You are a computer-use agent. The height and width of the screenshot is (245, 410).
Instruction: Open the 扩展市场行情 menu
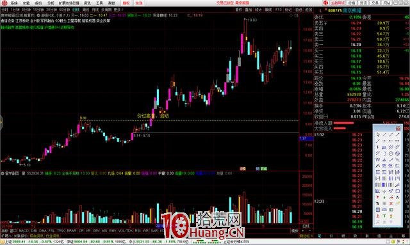coord(69,3)
